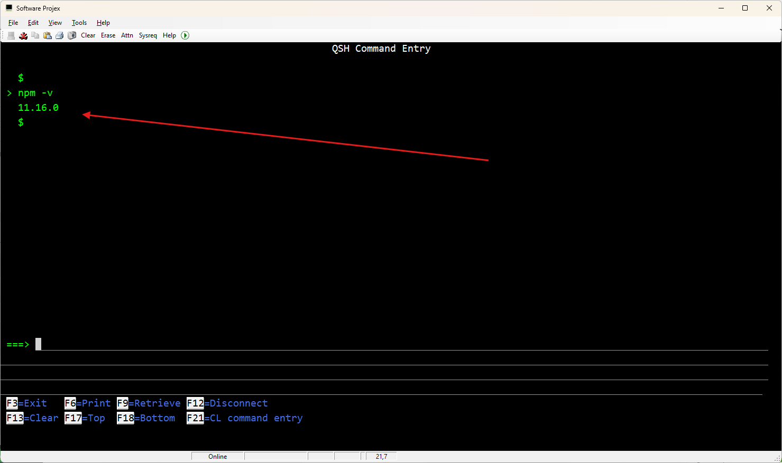Viewport: 782px width, 463px height.
Task: Click the Help toolbar button
Action: 169,35
